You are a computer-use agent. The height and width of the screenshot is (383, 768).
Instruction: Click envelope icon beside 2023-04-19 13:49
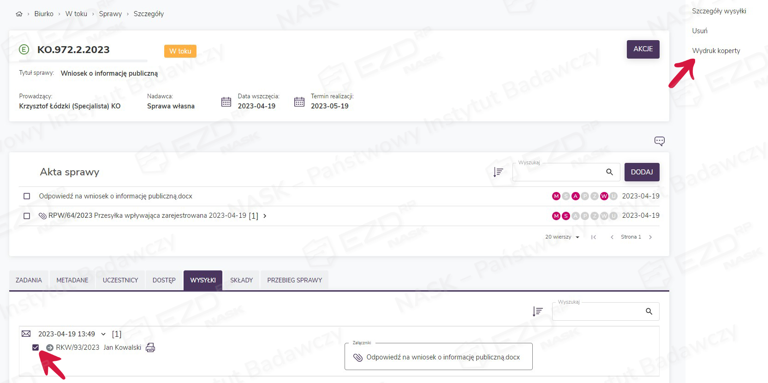coord(26,334)
